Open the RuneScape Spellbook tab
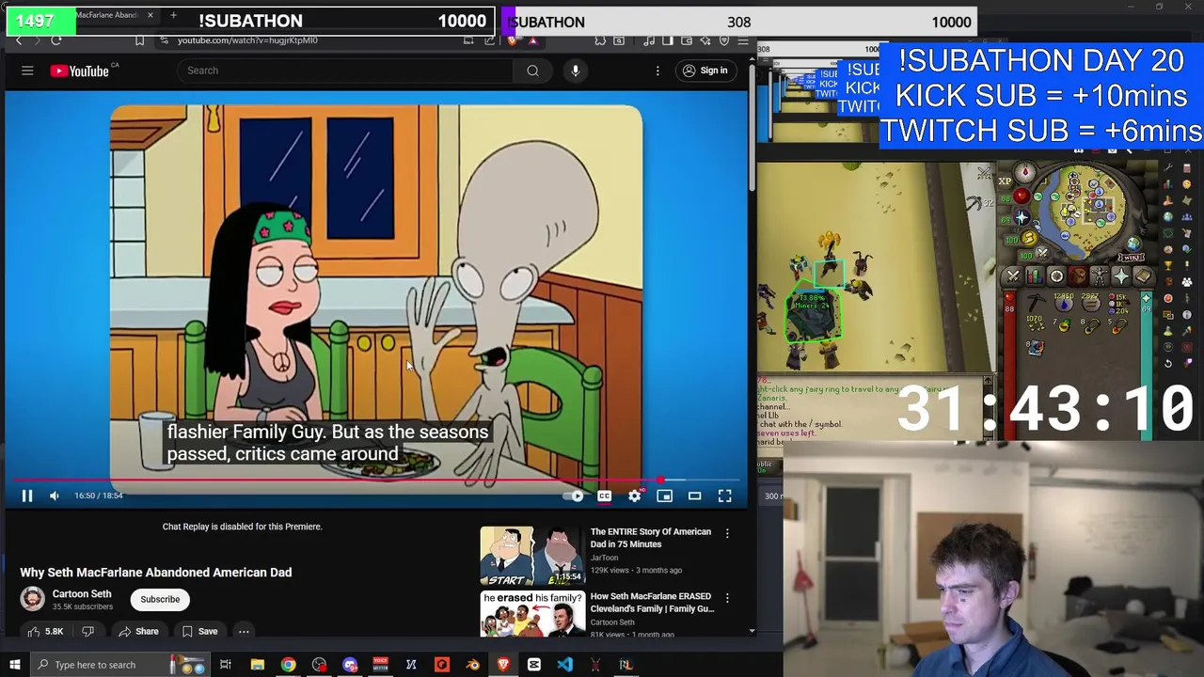1204x677 pixels. (1143, 276)
